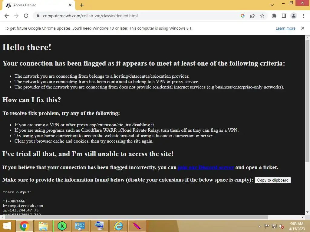Toggle the side panel icon
The height and width of the screenshot is (232, 310).
[x=284, y=16]
